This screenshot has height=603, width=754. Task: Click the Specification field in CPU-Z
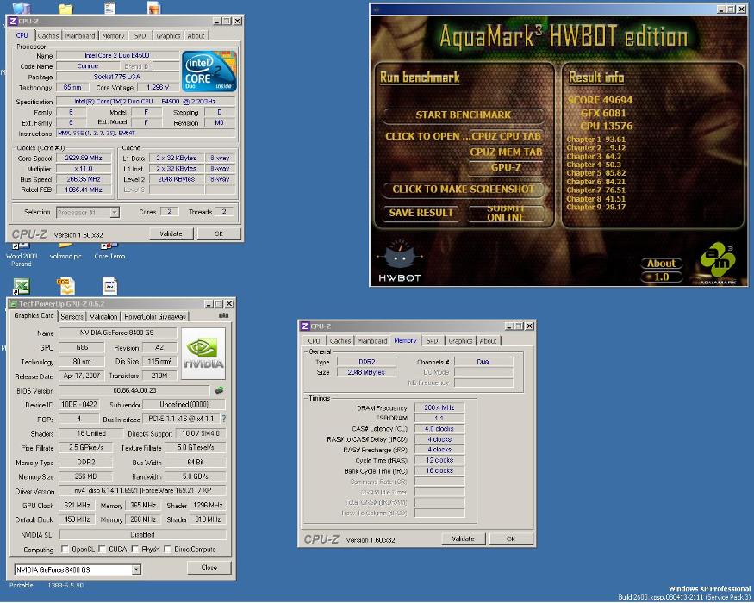pyautogui.click(x=146, y=102)
